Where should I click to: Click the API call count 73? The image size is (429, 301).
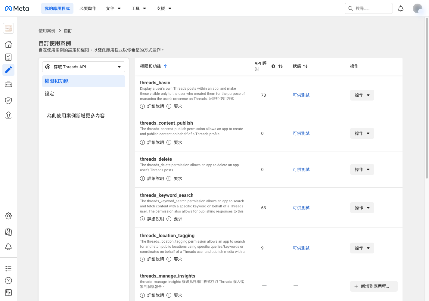263,95
